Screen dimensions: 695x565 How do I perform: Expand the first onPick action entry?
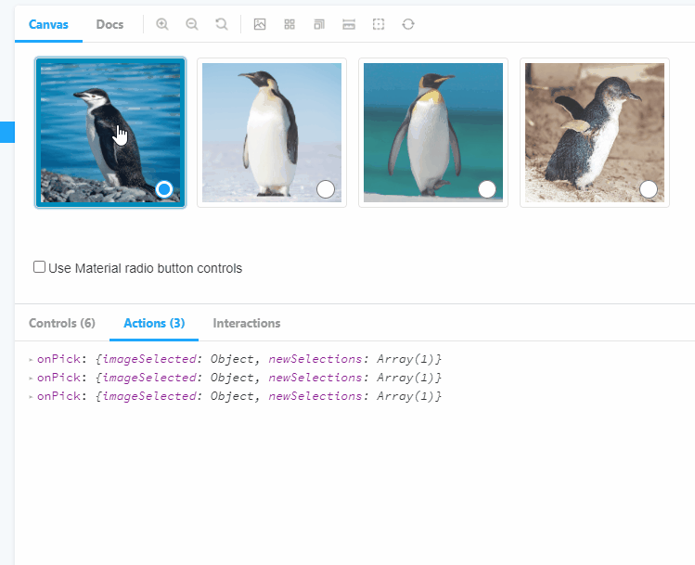pyautogui.click(x=31, y=359)
